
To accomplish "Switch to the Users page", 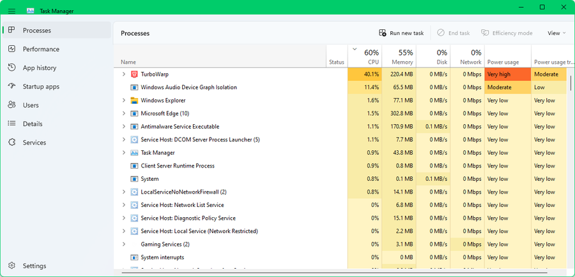I will 31,105.
